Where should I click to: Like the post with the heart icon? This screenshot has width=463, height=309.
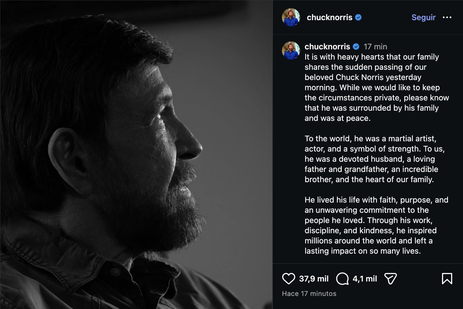pyautogui.click(x=289, y=278)
